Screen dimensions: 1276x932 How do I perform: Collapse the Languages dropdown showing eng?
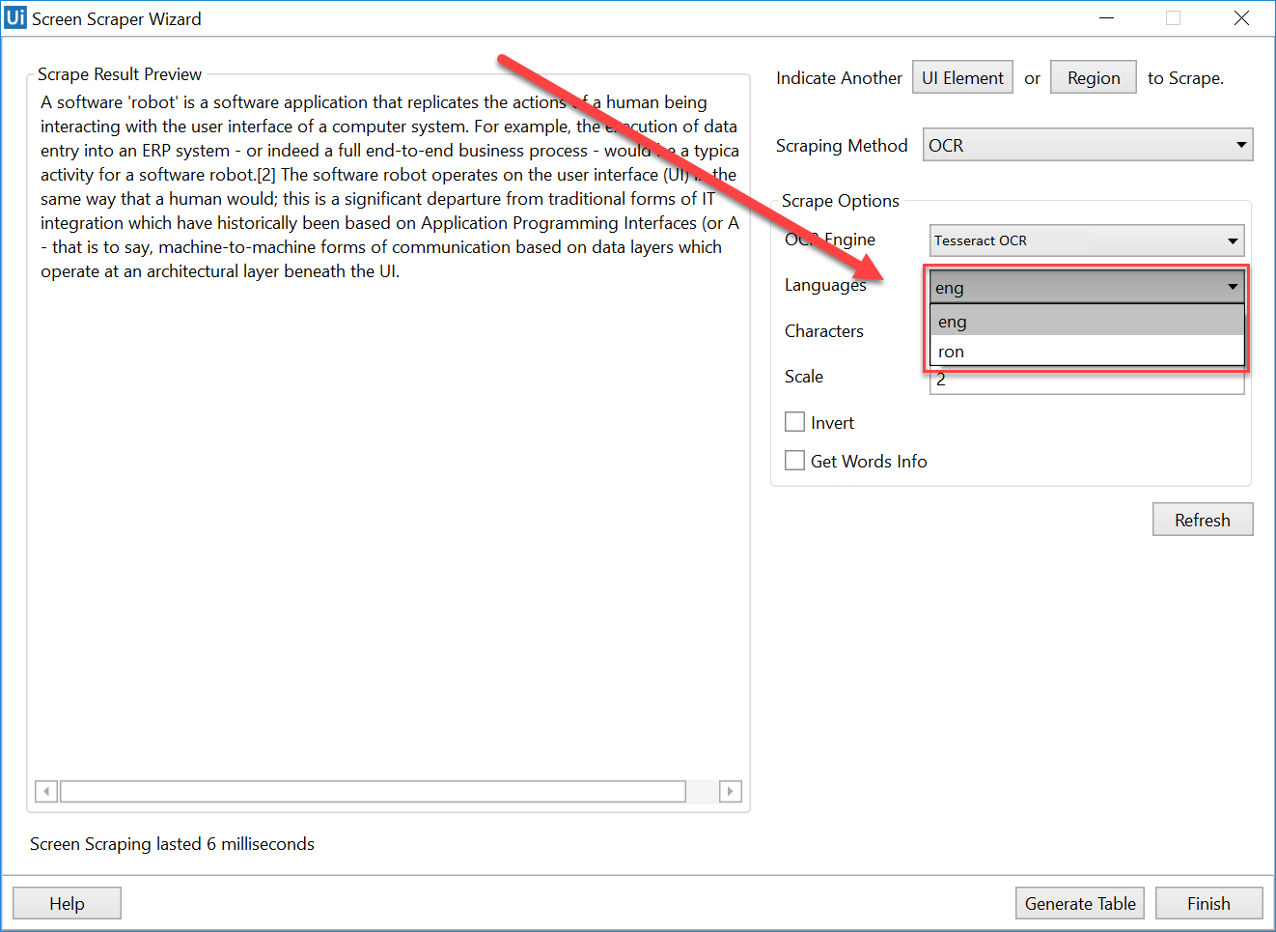tap(1087, 287)
